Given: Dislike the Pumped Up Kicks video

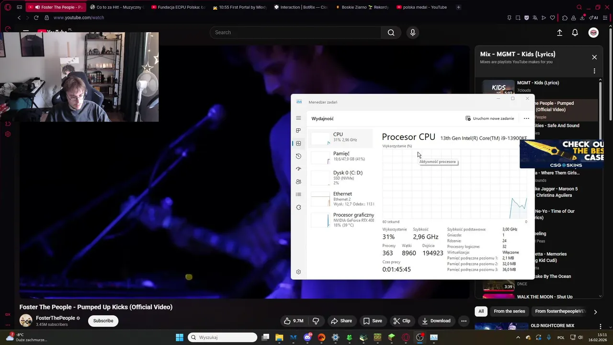Looking at the screenshot, I should 316,321.
